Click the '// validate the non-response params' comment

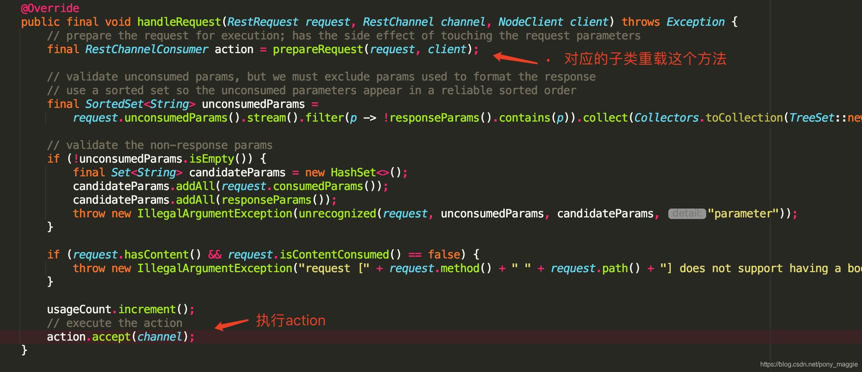[160, 145]
